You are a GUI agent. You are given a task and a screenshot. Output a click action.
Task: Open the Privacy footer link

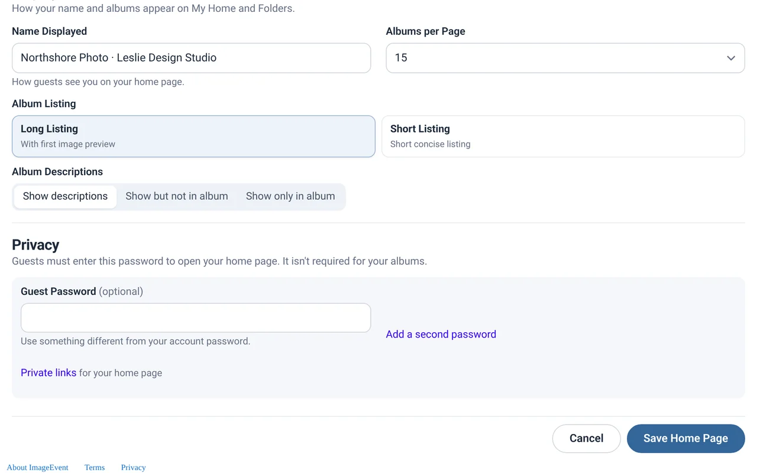133,467
